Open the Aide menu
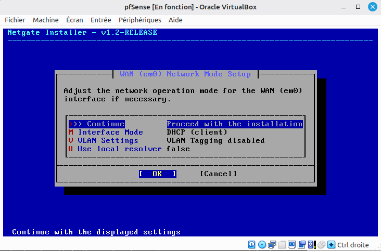Image resolution: width=381 pixels, height=251 pixels. tap(175, 20)
